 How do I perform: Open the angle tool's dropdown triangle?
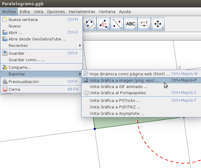pyautogui.click(x=108, y=28)
